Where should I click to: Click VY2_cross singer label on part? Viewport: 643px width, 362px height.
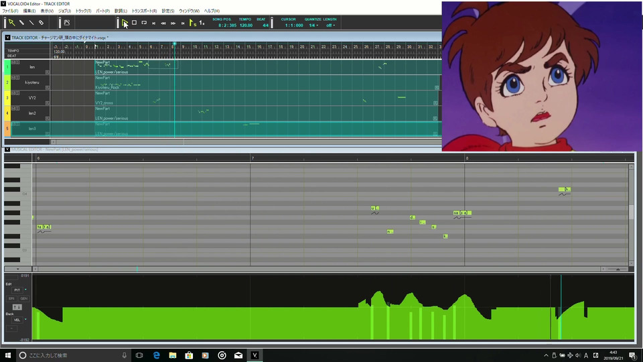coord(104,103)
